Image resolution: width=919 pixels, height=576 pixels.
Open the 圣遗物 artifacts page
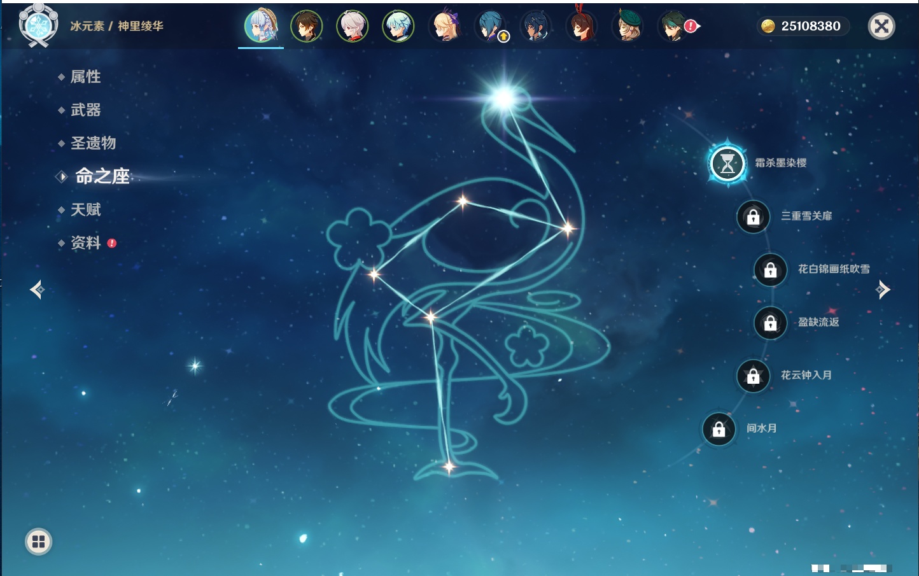click(x=93, y=143)
